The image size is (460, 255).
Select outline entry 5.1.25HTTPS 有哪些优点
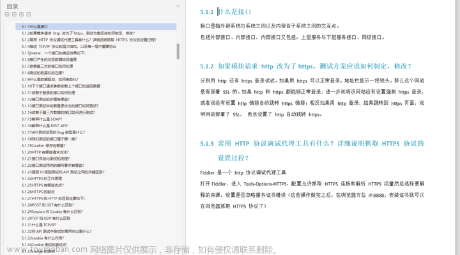tap(43, 185)
